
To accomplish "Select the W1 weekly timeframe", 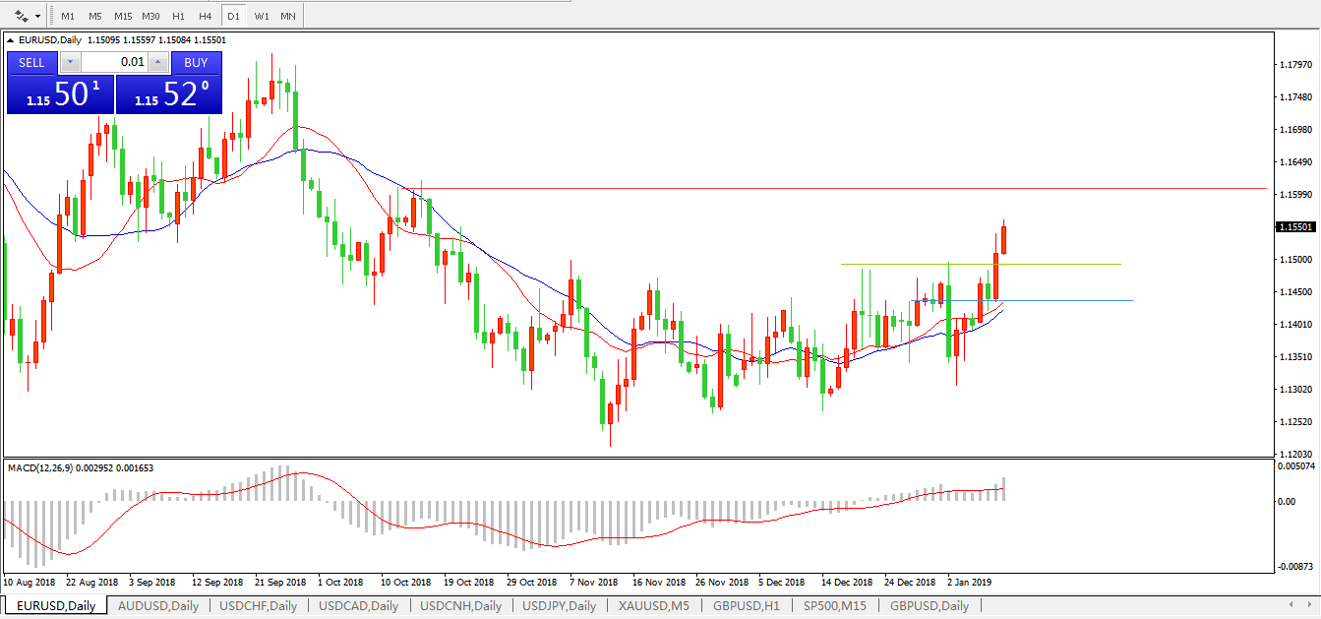I will pyautogui.click(x=261, y=16).
